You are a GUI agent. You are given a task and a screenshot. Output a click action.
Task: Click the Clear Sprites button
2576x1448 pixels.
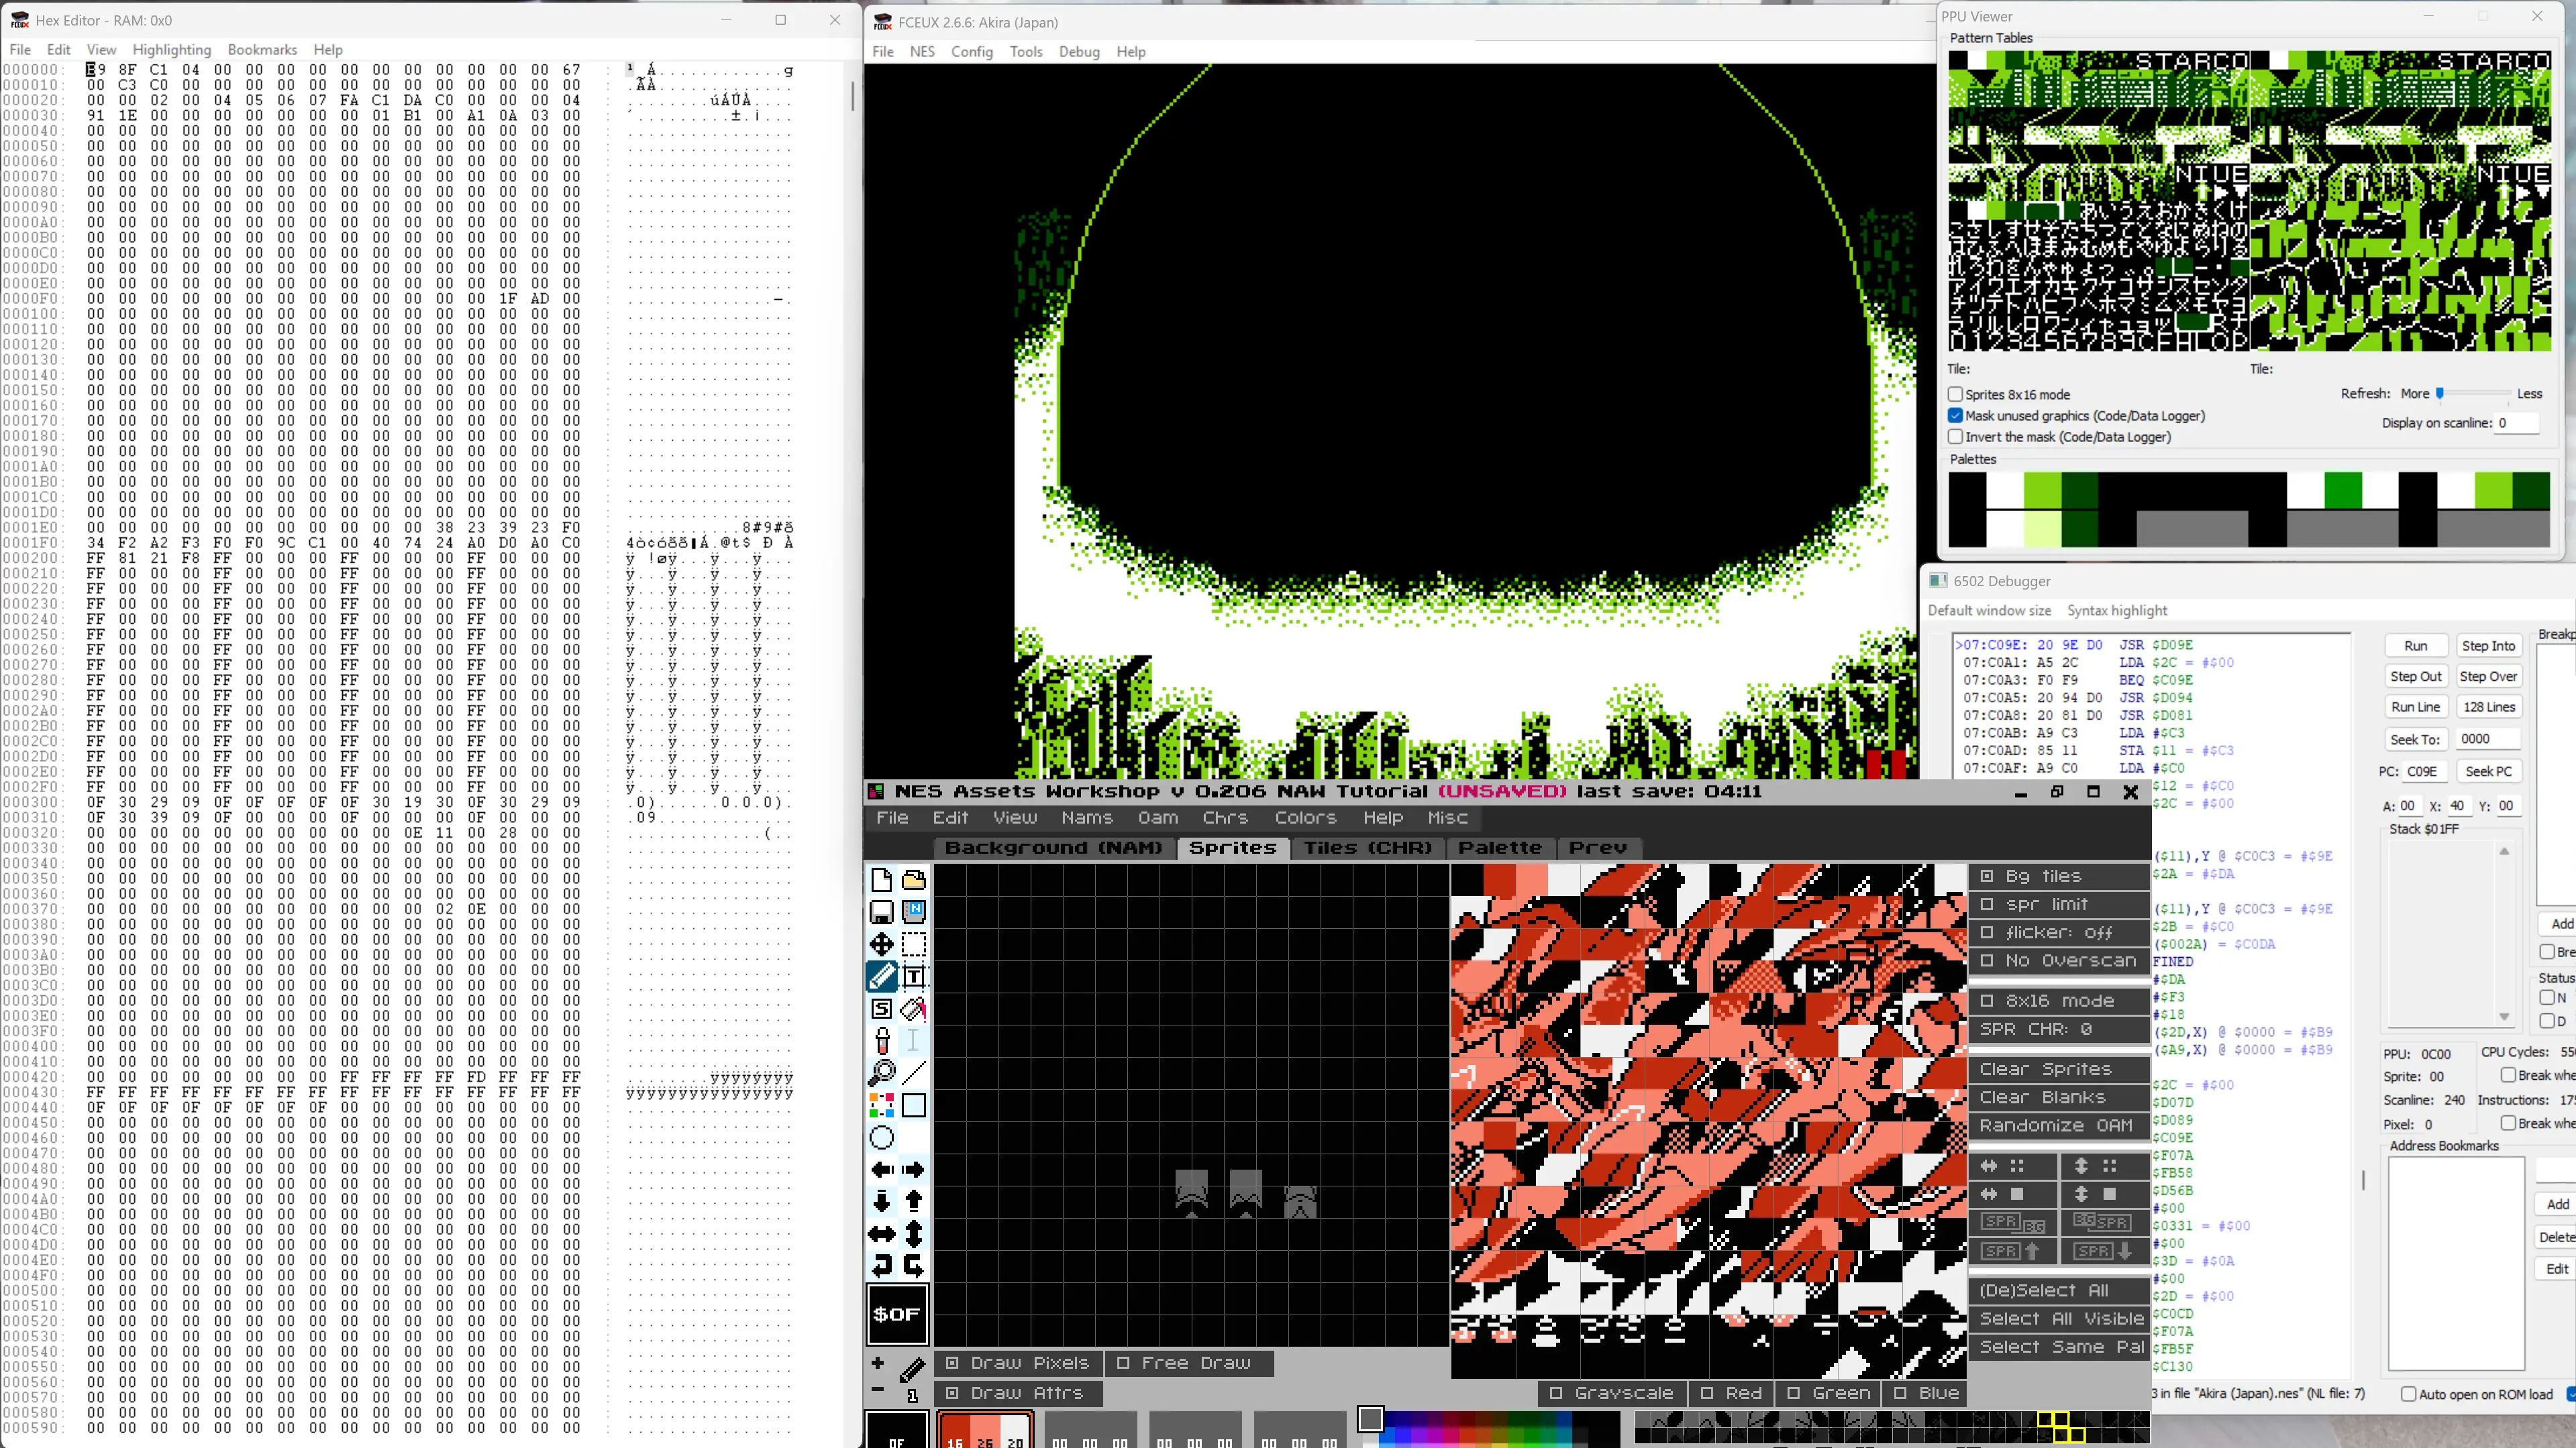[2045, 1069]
